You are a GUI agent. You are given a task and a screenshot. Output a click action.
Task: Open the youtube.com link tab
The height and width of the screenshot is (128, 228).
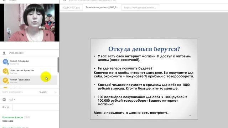pos(140,7)
